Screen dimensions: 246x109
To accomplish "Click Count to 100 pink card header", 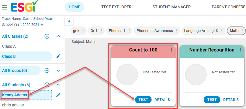I will pos(143,52).
